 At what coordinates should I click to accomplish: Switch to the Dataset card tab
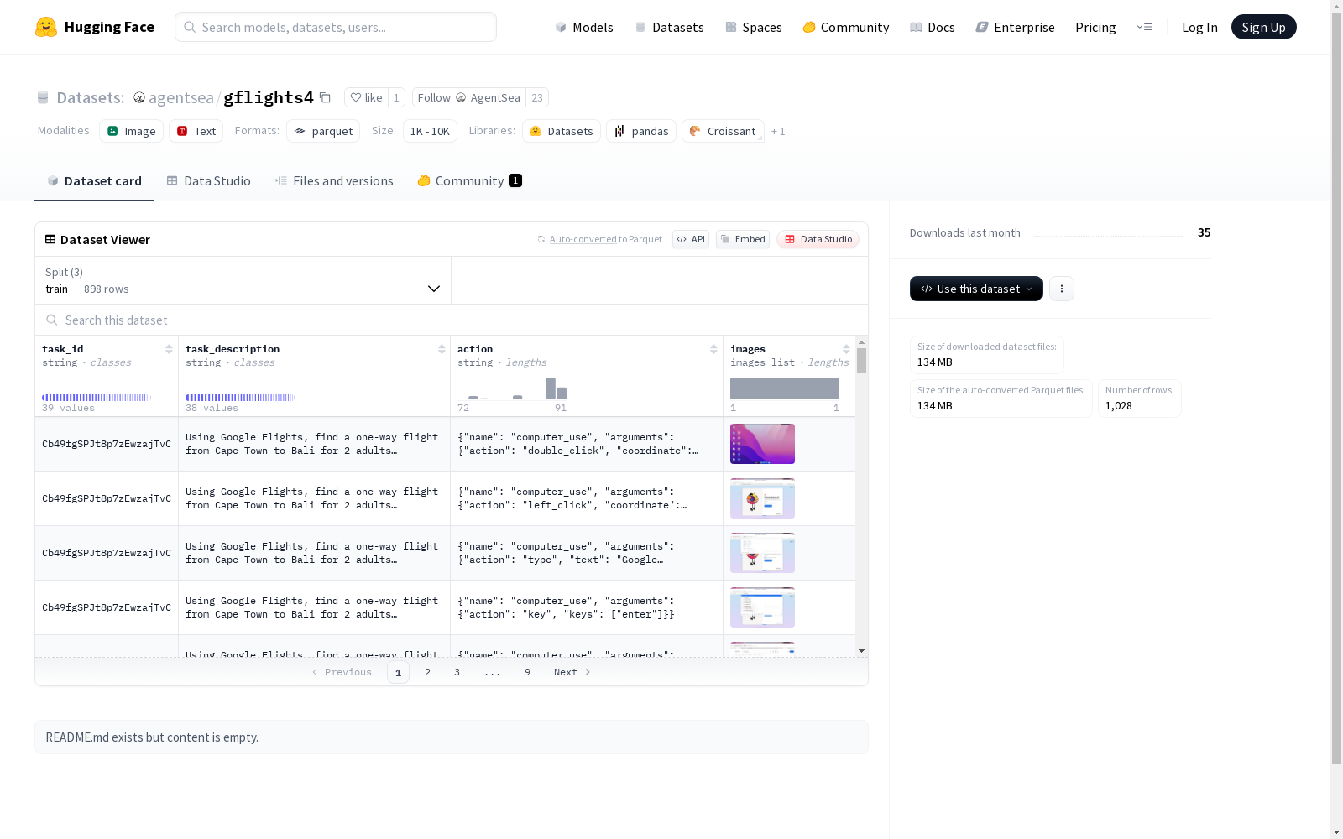coord(94,181)
